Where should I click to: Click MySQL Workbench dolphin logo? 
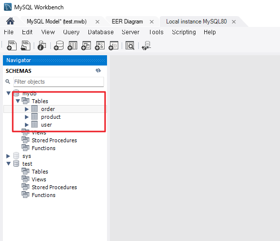(8, 7)
